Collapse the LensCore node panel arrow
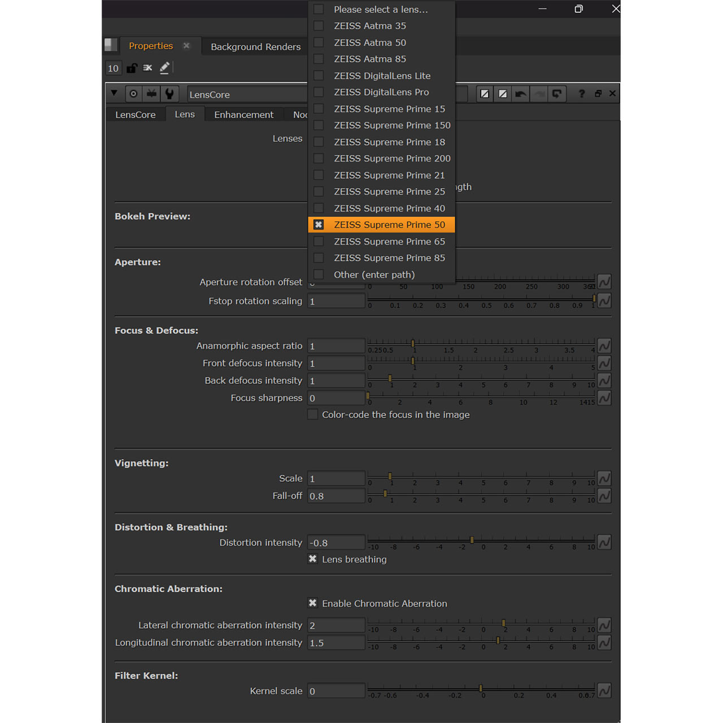Screen dimensions: 723x723 [114, 93]
